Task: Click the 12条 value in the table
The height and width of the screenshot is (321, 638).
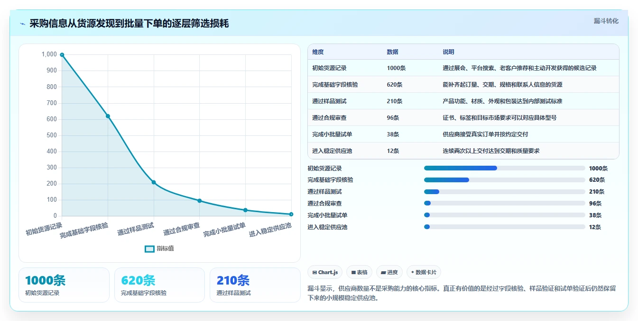Action: click(393, 151)
